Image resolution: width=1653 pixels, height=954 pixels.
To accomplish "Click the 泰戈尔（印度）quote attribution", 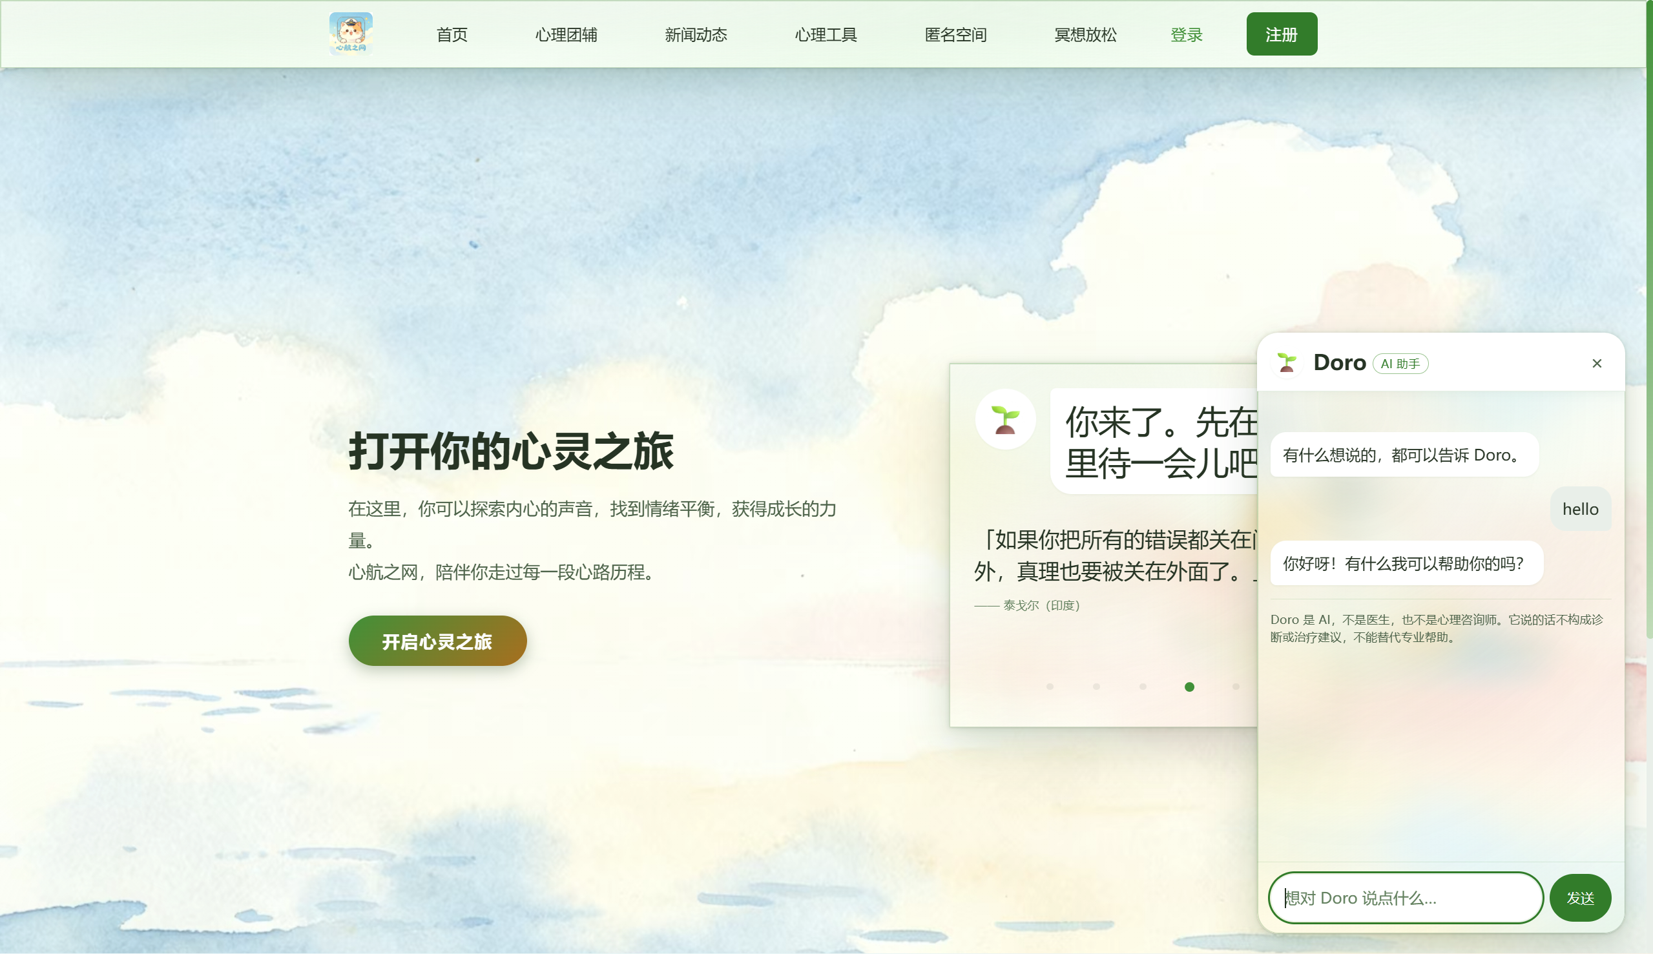I will pyautogui.click(x=1027, y=605).
